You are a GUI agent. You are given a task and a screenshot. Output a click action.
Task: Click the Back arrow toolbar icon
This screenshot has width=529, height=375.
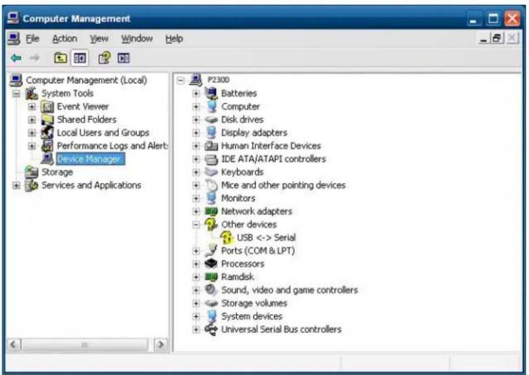pos(15,58)
